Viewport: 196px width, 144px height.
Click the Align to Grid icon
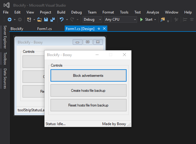pos(176,19)
